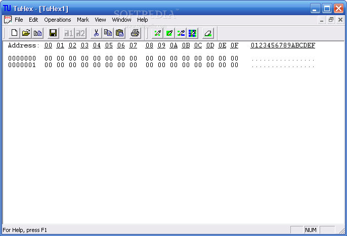Click column header 0A

point(173,45)
